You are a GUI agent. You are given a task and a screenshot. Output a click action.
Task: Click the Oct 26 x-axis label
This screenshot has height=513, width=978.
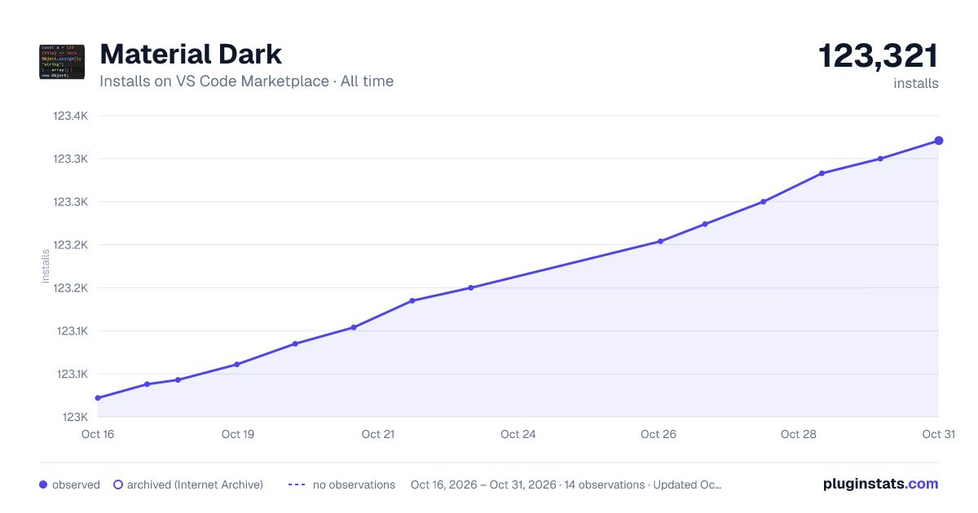tap(659, 434)
